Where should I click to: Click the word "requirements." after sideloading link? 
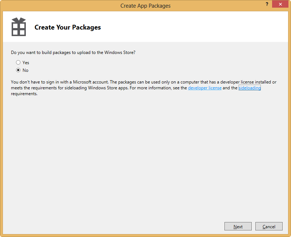(24, 94)
